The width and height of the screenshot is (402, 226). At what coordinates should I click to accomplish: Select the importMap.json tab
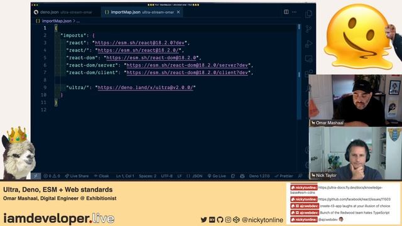pos(142,12)
